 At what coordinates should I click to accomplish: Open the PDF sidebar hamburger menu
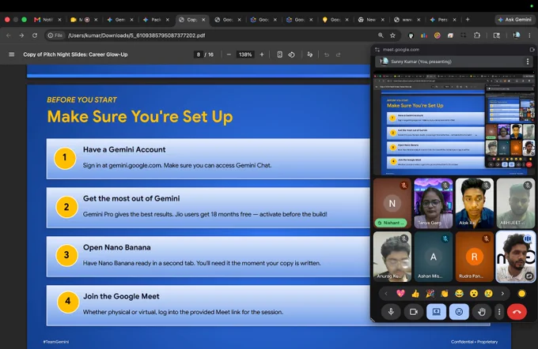click(x=11, y=54)
